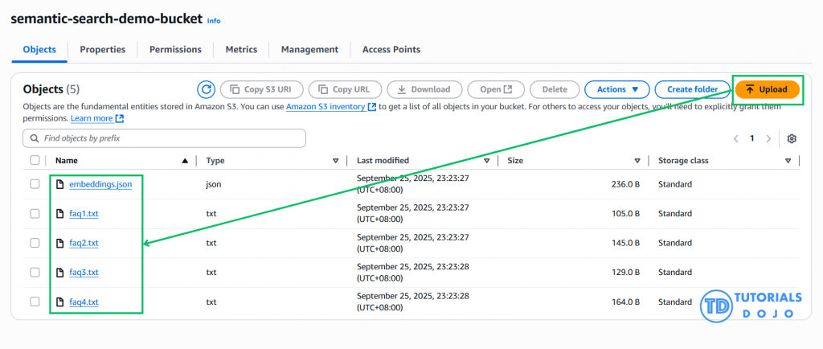The height and width of the screenshot is (349, 823).
Task: Select the faq2.txt row checkbox
Action: coord(35,243)
